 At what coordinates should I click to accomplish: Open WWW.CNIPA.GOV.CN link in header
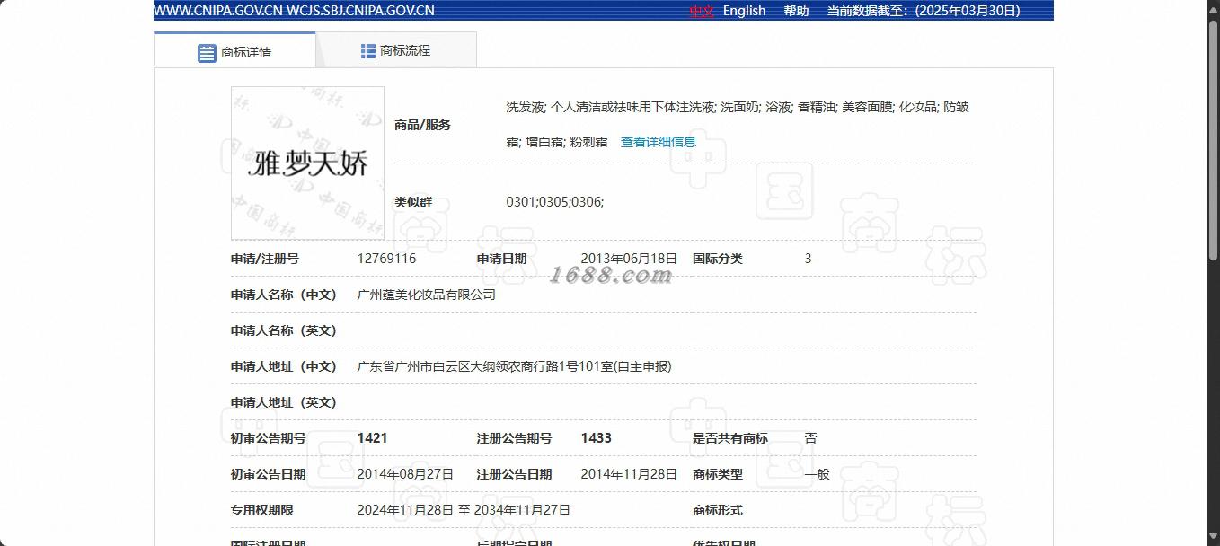(218, 11)
